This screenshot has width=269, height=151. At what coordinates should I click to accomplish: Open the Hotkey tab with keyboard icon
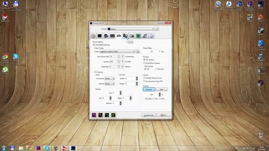[x=113, y=36]
